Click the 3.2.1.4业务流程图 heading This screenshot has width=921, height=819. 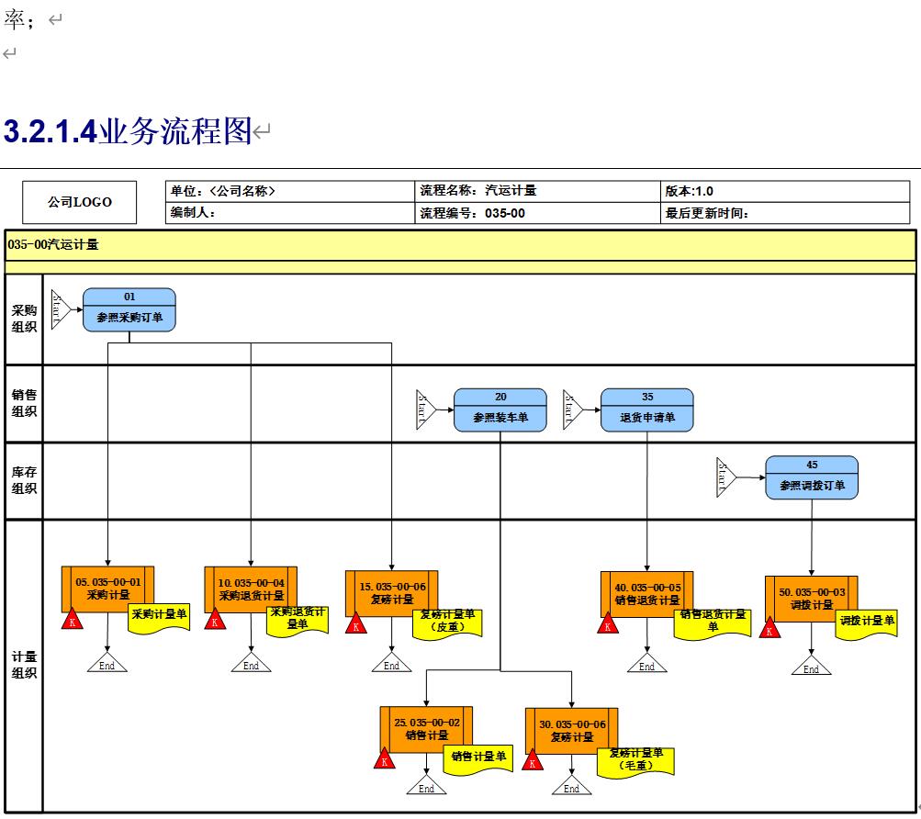[128, 132]
